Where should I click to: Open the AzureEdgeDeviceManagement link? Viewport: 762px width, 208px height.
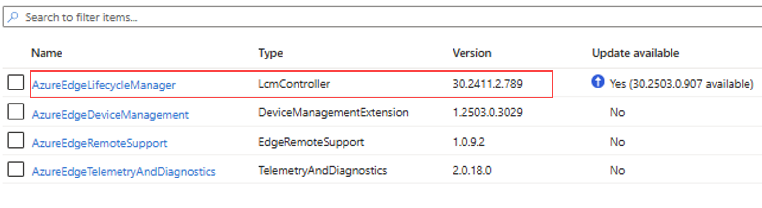[x=110, y=115]
